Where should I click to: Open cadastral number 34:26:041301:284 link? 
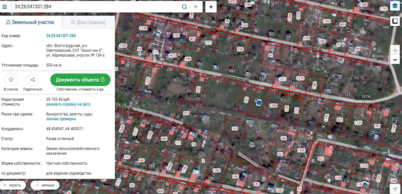pyautogui.click(x=61, y=36)
